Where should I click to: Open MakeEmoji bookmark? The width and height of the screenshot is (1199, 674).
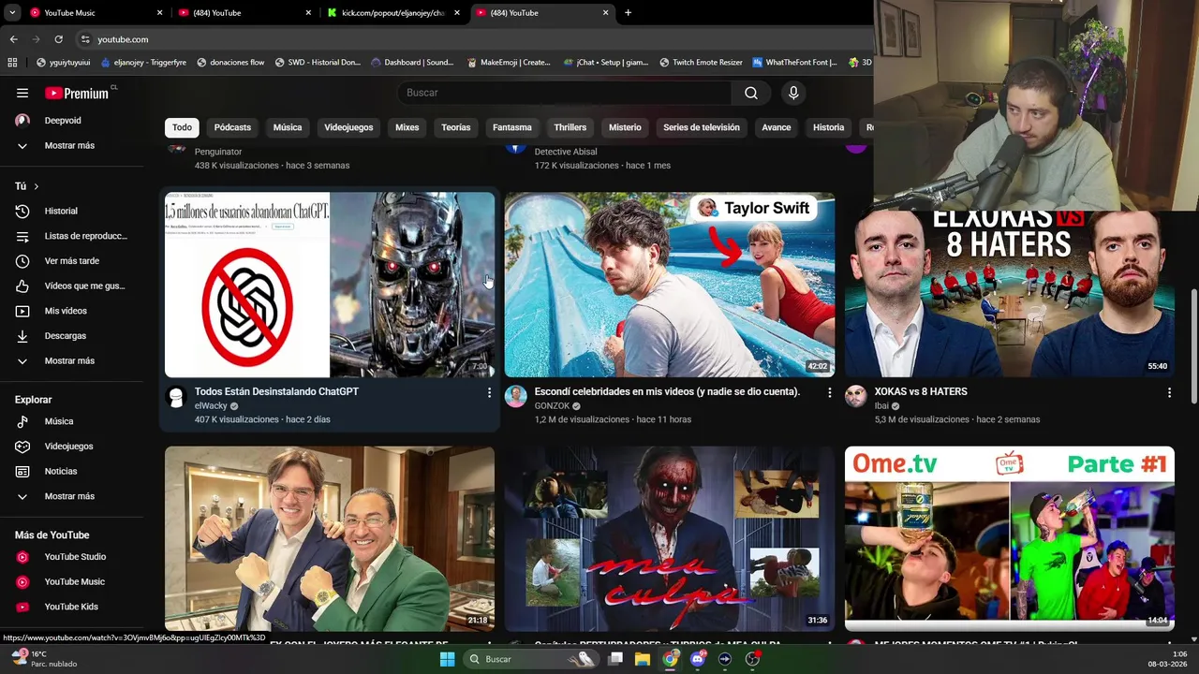(x=509, y=63)
